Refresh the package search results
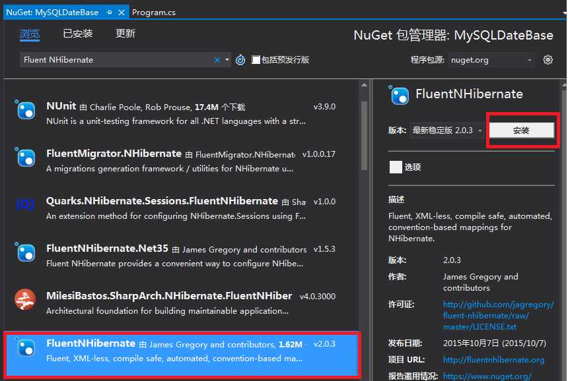 tap(240, 59)
